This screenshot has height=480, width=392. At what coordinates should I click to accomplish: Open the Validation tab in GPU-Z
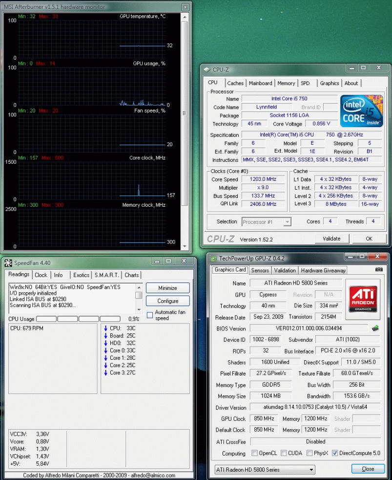click(285, 270)
